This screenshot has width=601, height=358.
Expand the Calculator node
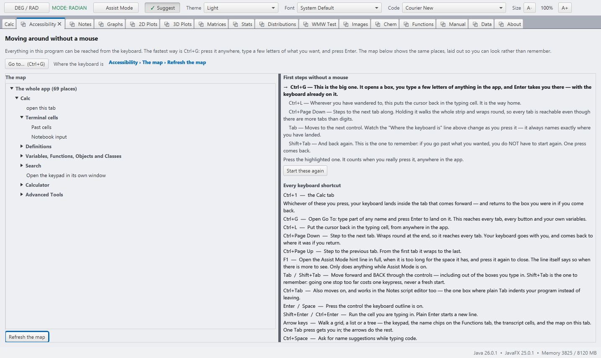(x=22, y=185)
